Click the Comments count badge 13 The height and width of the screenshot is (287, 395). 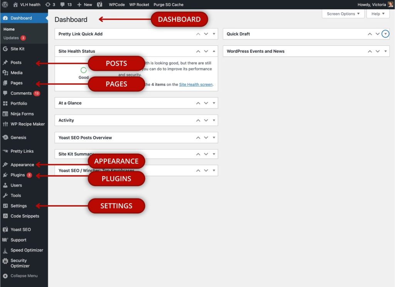pyautogui.click(x=37, y=93)
